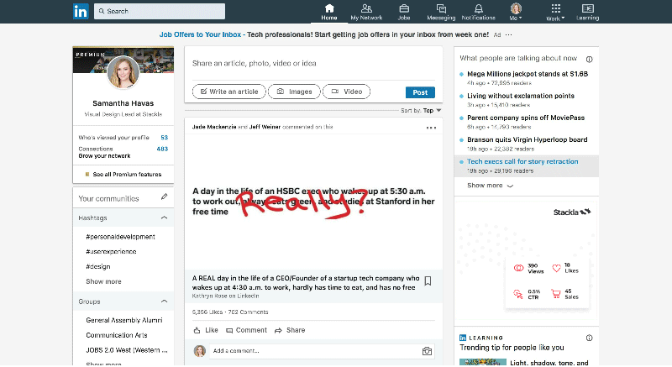
Task: Open Communication Arts group
Action: [x=117, y=335]
